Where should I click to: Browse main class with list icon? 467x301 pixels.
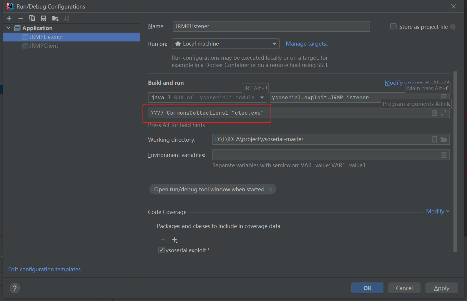tap(444, 96)
